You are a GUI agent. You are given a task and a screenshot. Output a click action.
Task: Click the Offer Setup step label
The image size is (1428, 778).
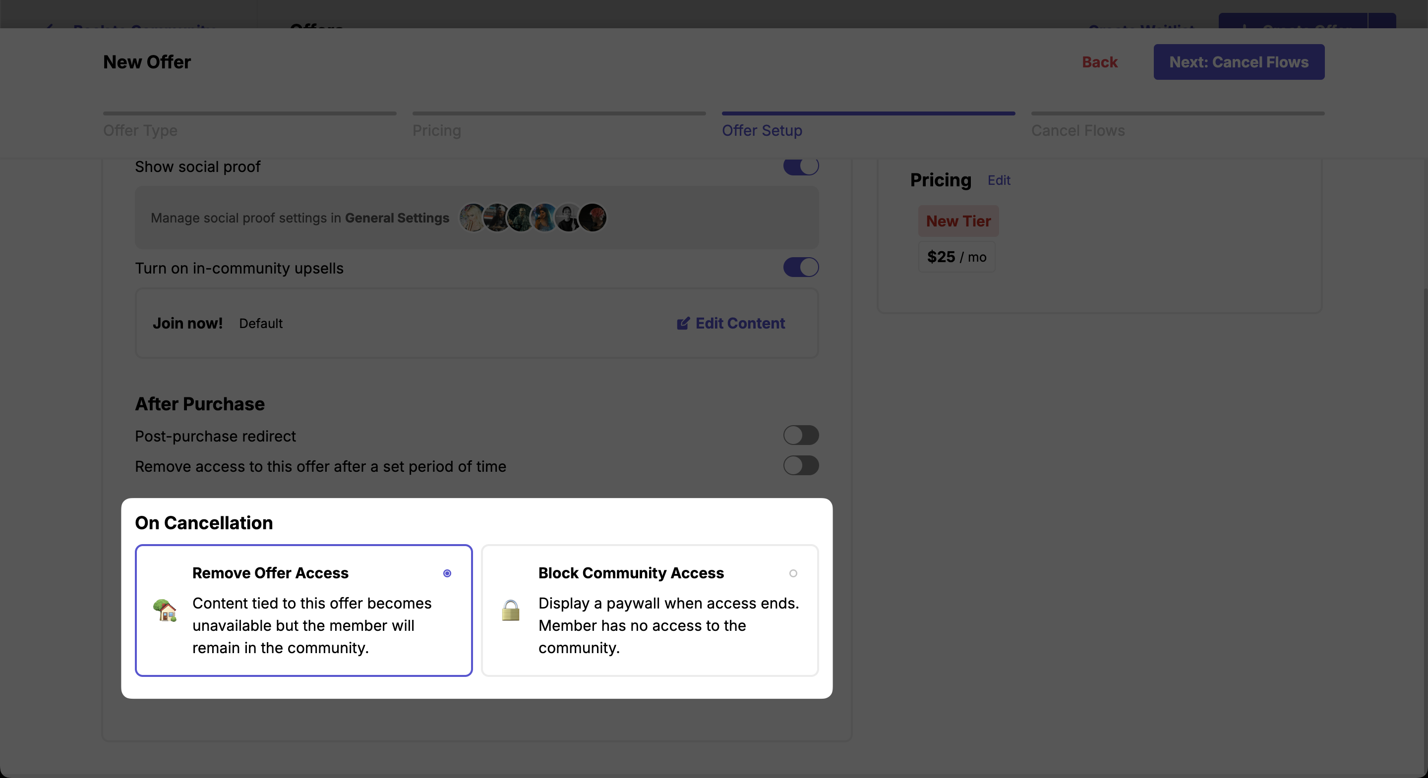762,130
